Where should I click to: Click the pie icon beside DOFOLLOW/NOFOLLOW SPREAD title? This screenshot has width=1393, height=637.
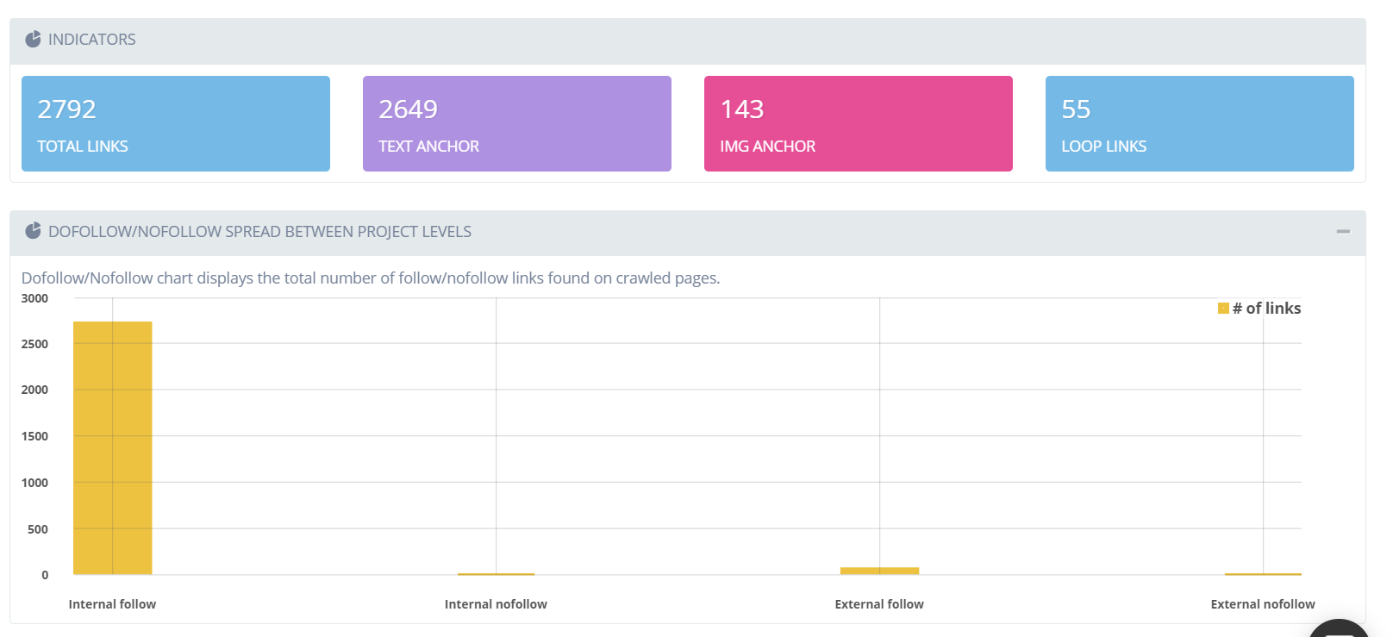coord(33,231)
